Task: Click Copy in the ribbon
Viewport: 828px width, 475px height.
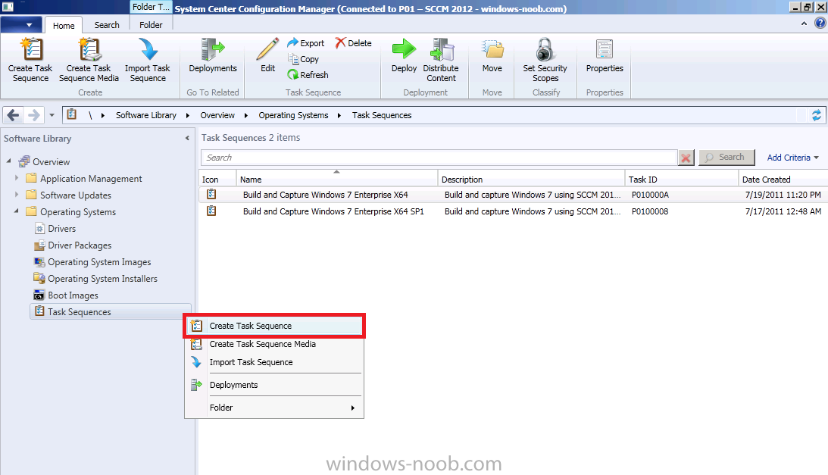Action: (303, 59)
